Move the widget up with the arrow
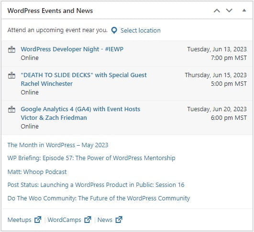Screen dimensions: 254x232 pyautogui.click(x=217, y=11)
